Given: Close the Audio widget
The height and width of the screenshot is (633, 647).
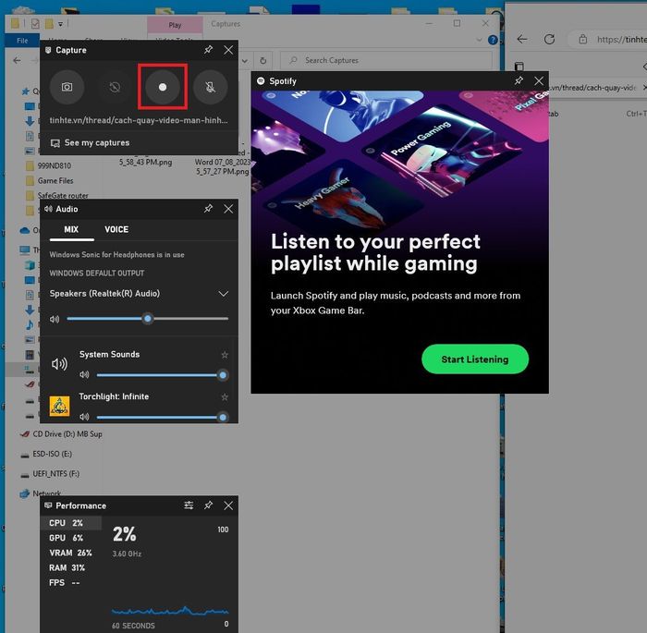Looking at the screenshot, I should (x=228, y=209).
